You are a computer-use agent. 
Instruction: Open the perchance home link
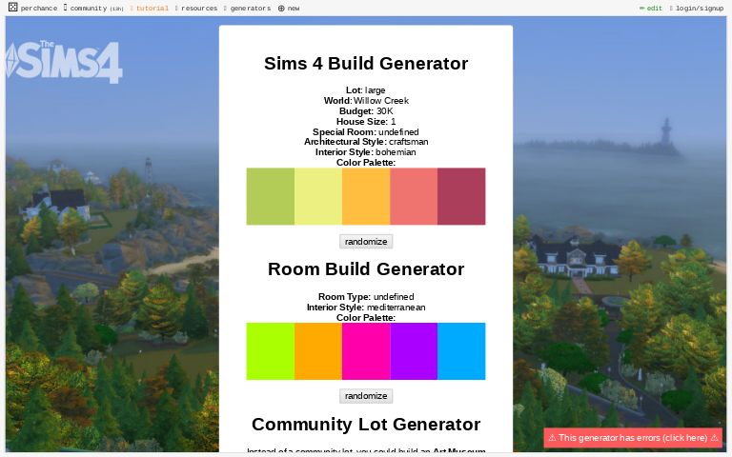coord(39,9)
